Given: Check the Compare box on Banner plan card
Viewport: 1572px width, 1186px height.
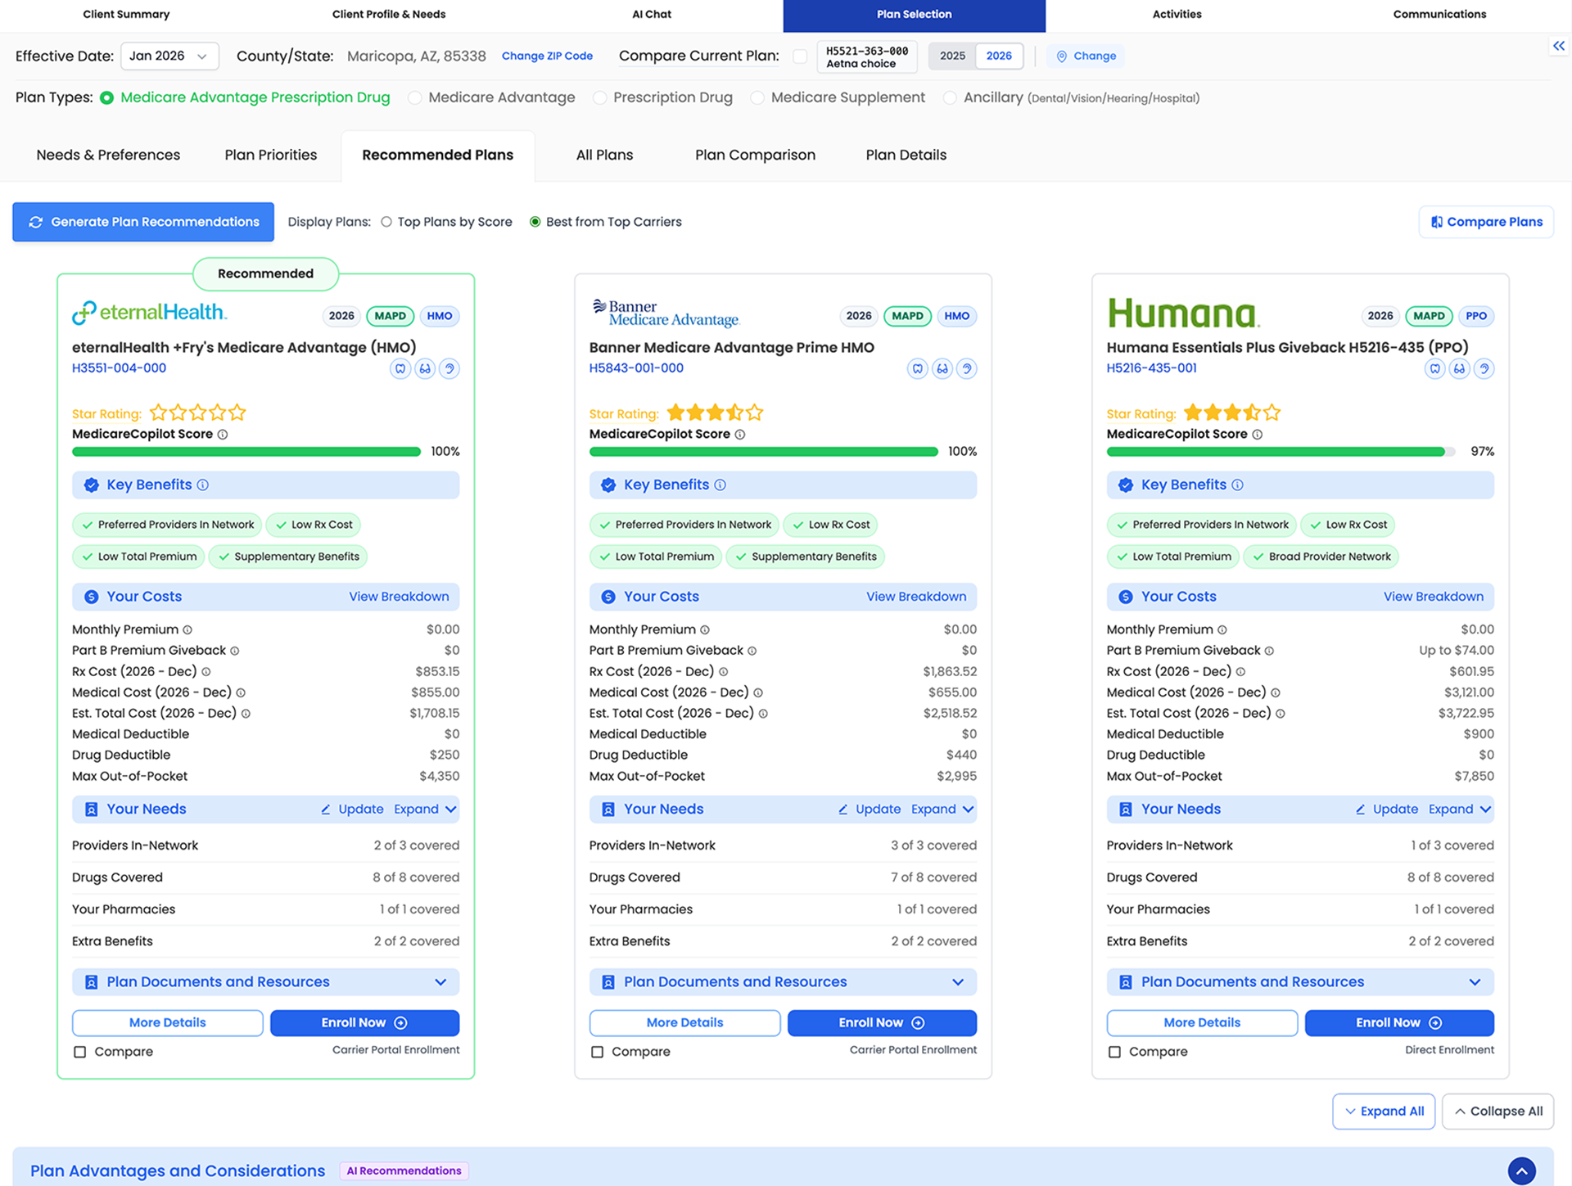Looking at the screenshot, I should (598, 1052).
